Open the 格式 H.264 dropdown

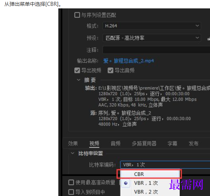coord(152,26)
